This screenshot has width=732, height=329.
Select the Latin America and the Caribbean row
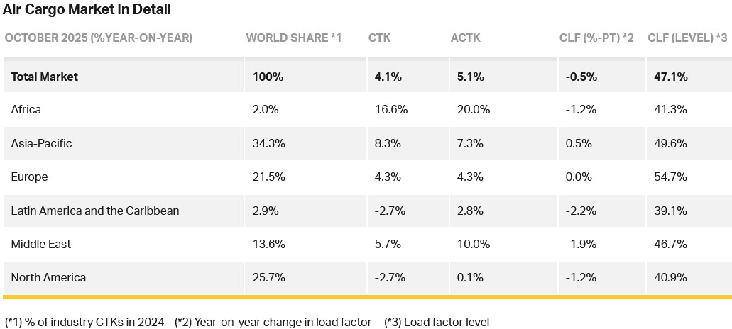(x=95, y=211)
